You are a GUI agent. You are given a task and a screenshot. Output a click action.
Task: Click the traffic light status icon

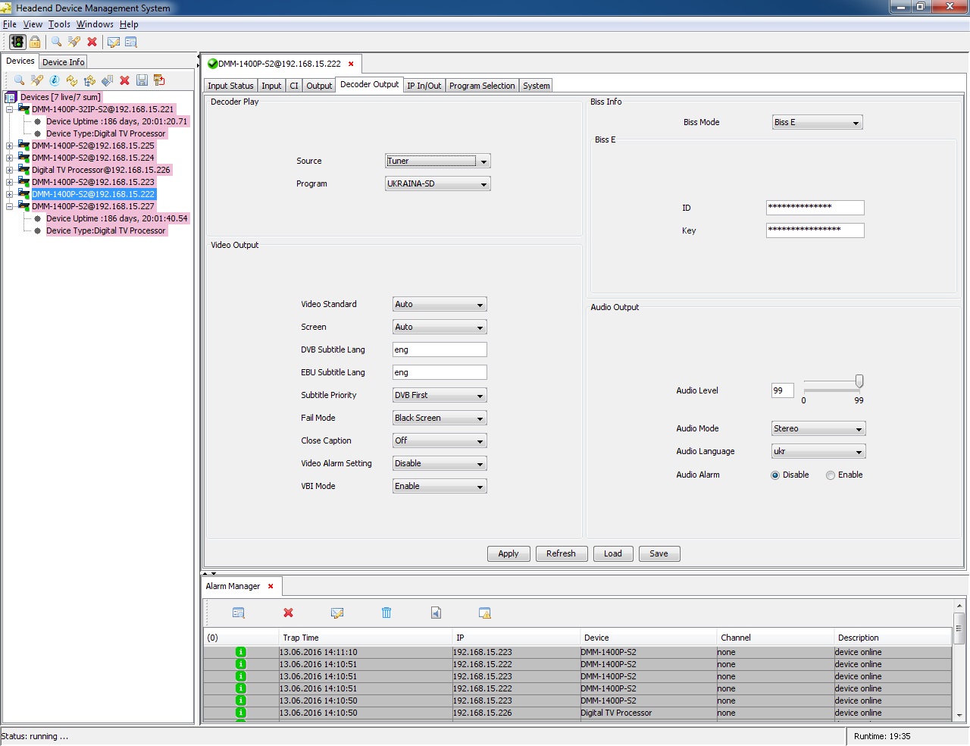(17, 42)
